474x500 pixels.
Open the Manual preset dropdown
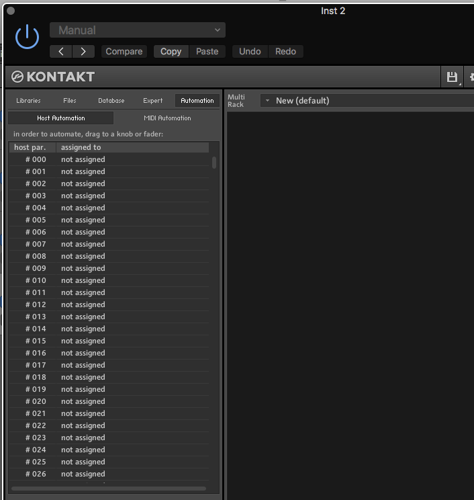point(138,30)
